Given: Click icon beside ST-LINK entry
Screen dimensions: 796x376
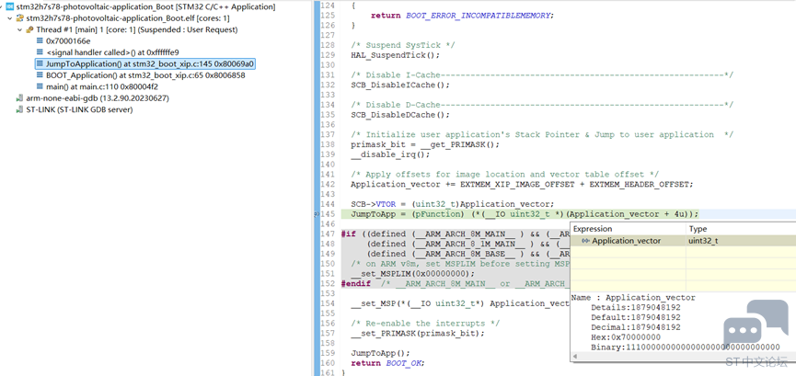Looking at the screenshot, I should [19, 109].
